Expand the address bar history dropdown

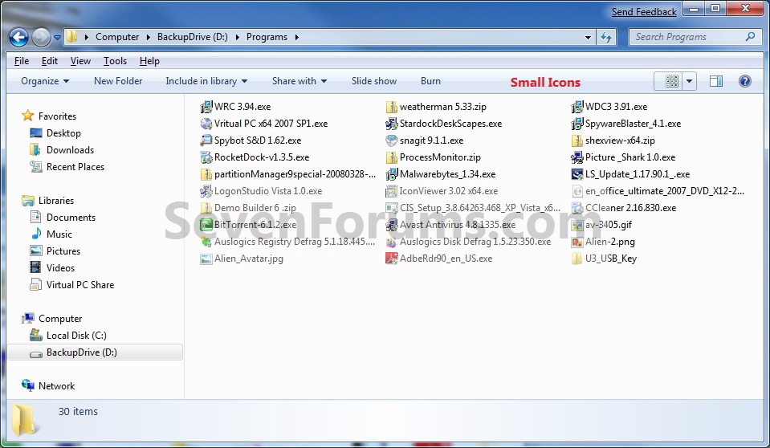pyautogui.click(x=588, y=37)
